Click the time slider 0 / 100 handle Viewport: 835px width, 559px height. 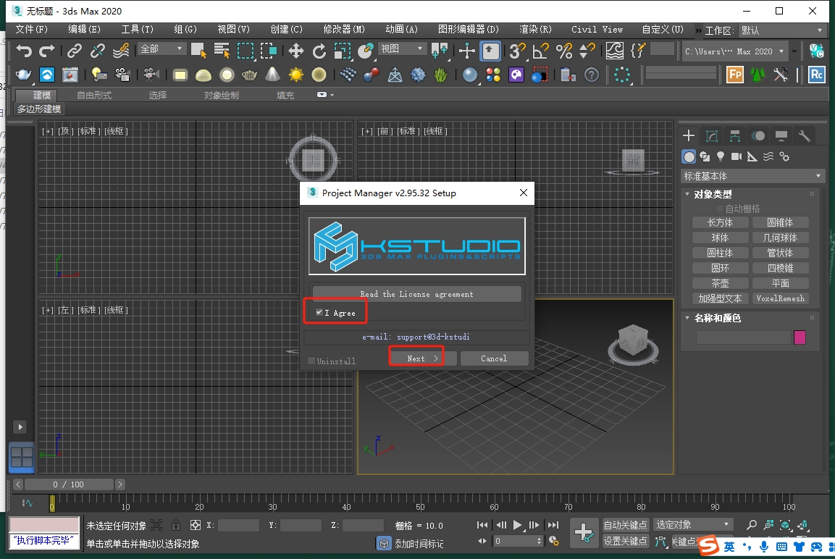pyautogui.click(x=69, y=484)
